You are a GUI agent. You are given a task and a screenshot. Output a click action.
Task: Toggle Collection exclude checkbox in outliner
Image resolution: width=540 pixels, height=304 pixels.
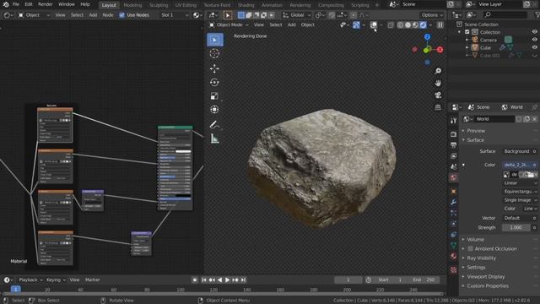pos(467,32)
